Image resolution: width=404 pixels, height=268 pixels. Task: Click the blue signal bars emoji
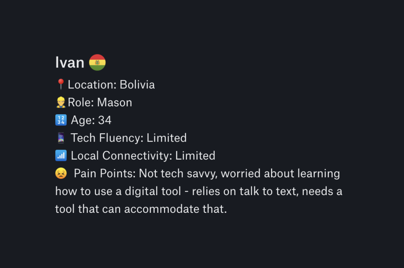pyautogui.click(x=61, y=156)
